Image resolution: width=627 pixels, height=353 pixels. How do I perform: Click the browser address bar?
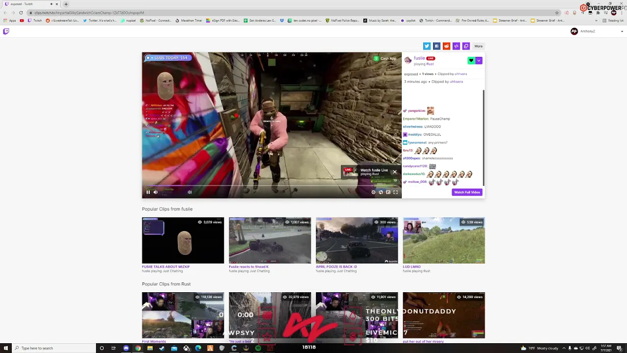click(294, 13)
